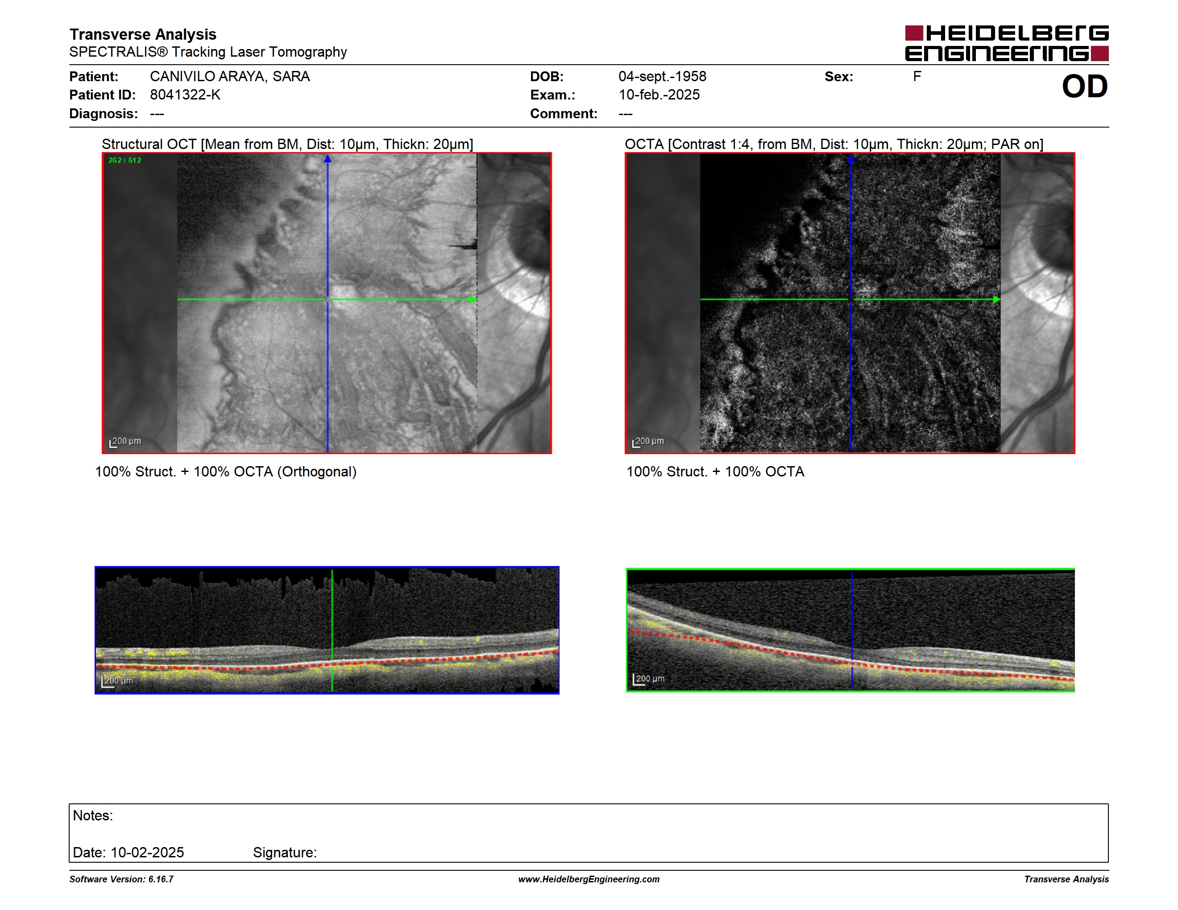
Task: Click the Transverse Analysis title
Action: 143,34
